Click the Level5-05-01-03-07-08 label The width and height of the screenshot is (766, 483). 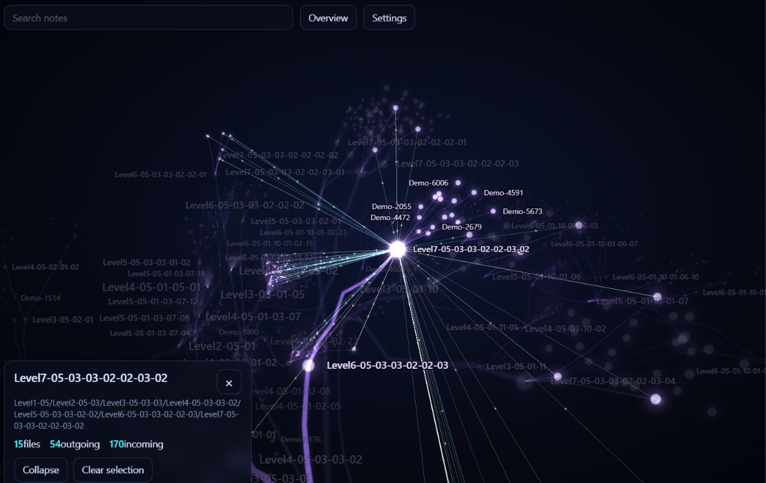point(144,318)
